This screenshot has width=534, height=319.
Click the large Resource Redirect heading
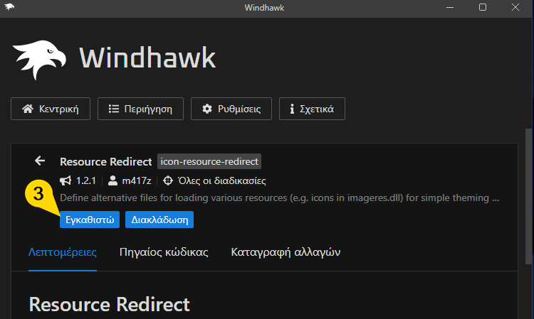(110, 304)
